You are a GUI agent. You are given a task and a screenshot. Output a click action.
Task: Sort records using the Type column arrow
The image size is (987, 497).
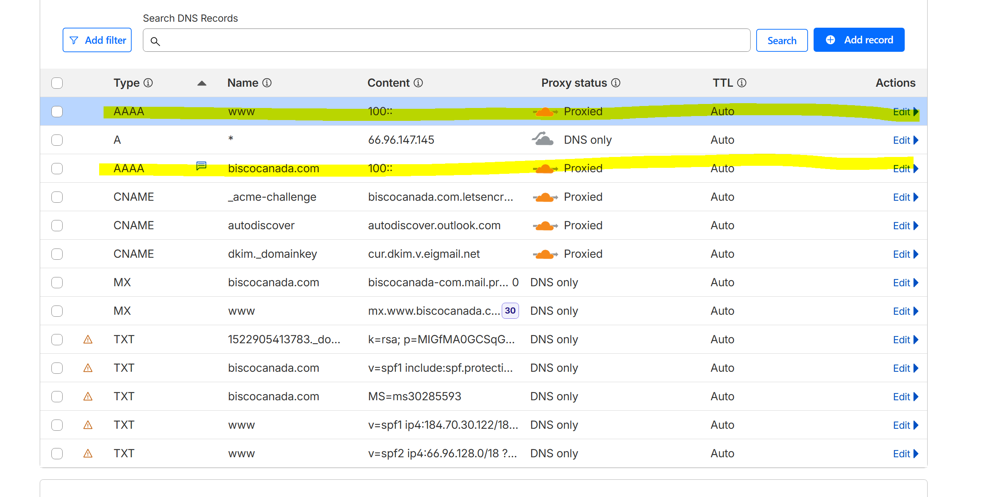coord(202,83)
